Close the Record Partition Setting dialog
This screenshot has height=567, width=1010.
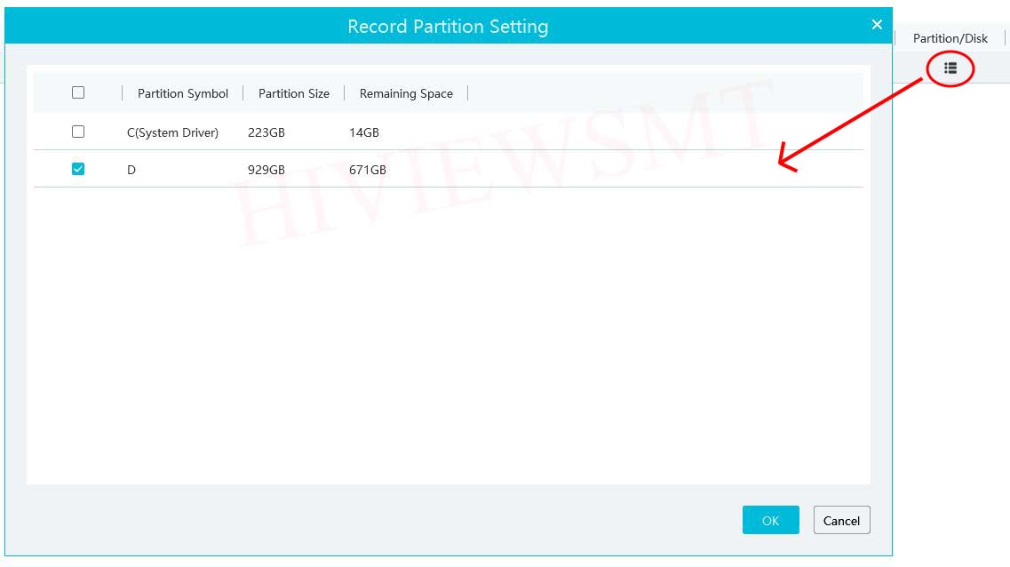coord(877,25)
